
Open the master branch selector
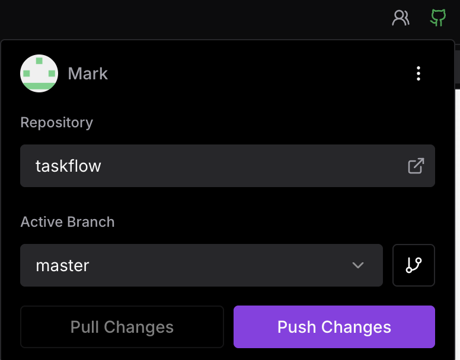(202, 265)
